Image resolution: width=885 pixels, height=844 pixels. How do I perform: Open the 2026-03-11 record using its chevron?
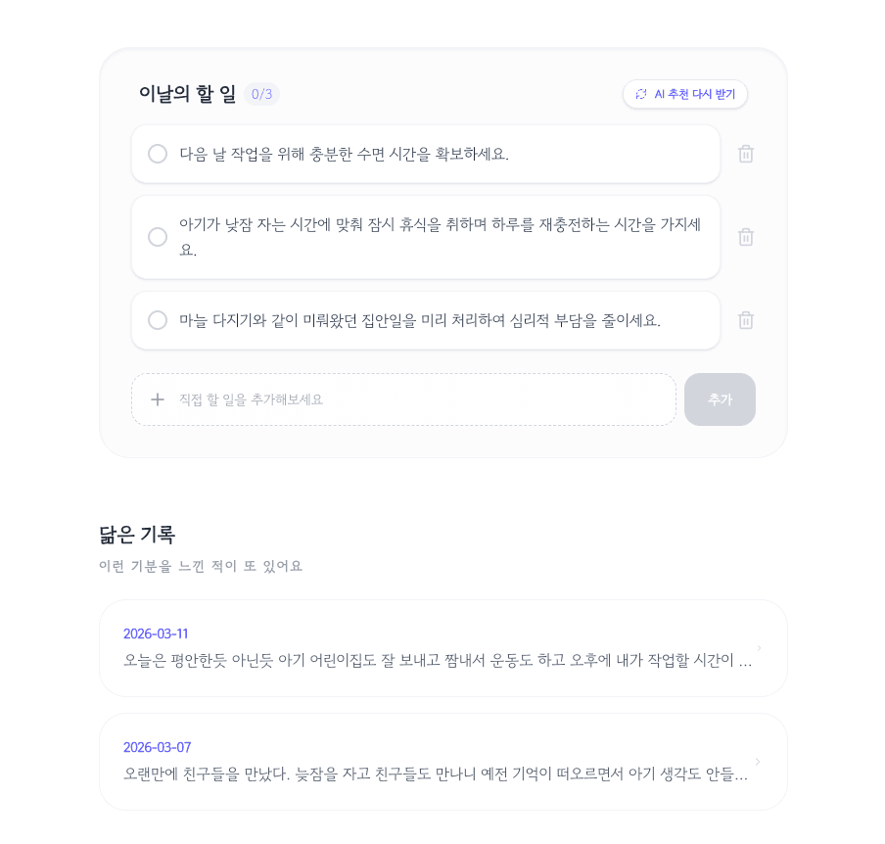coord(759,648)
